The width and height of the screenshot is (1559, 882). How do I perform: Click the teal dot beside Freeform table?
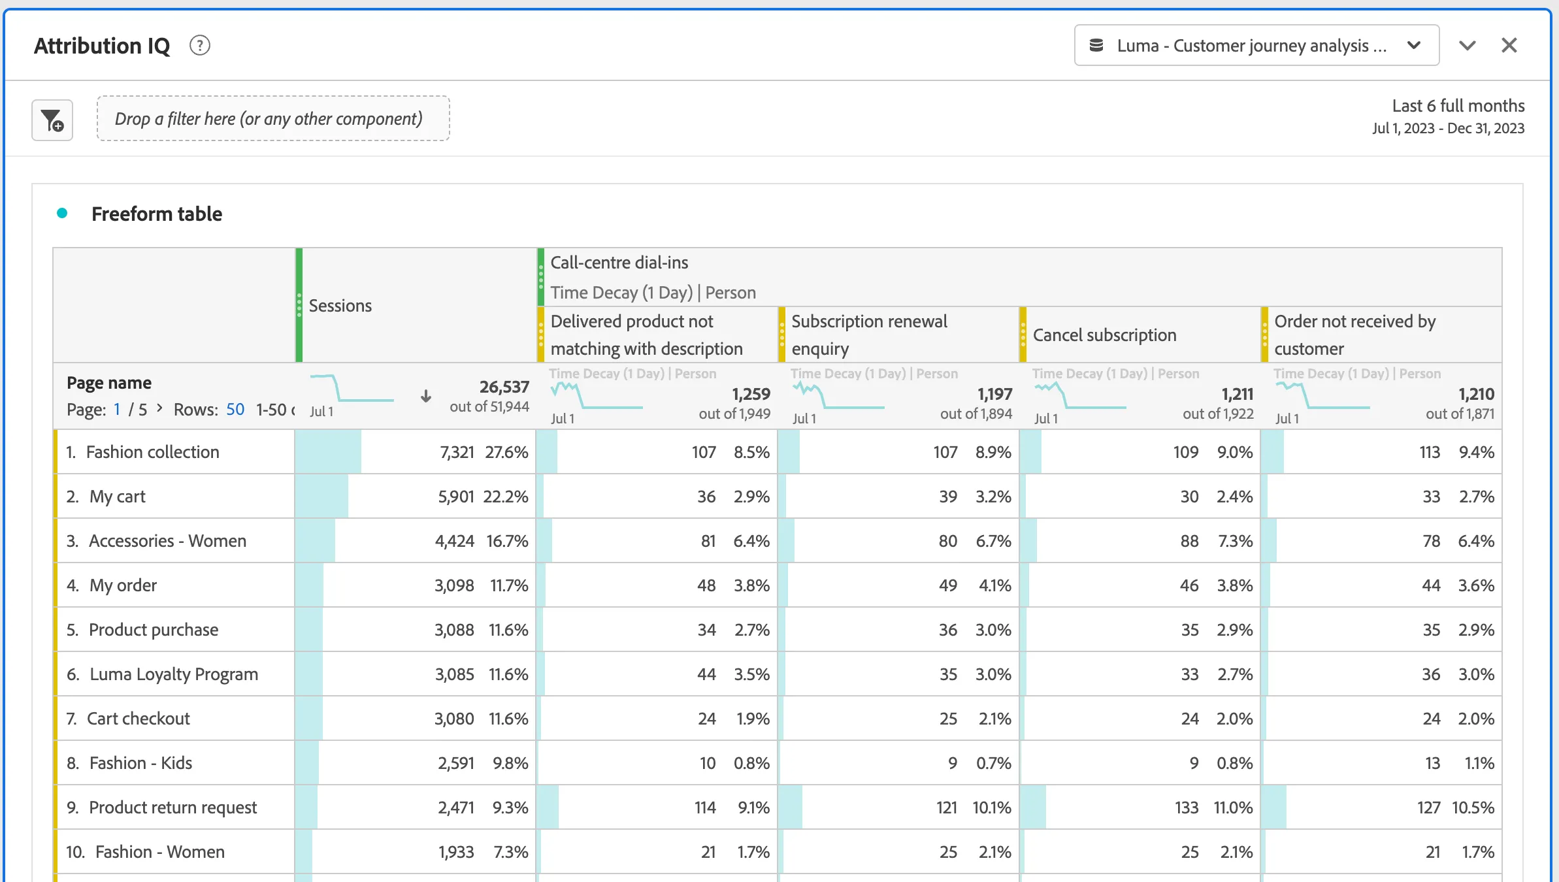[62, 213]
